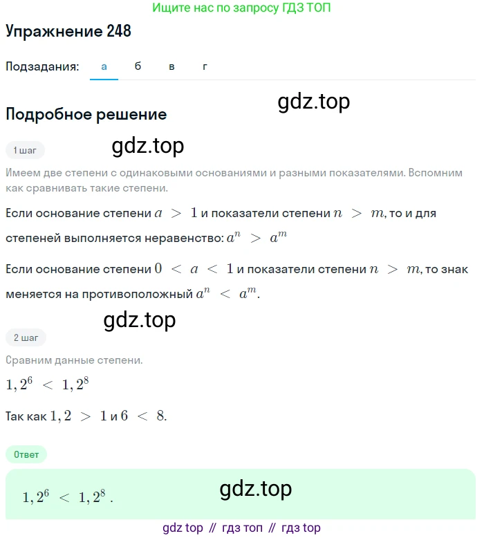This screenshot has height=538, width=484.
Task: Switch to subtask tab б
Action: (x=138, y=66)
